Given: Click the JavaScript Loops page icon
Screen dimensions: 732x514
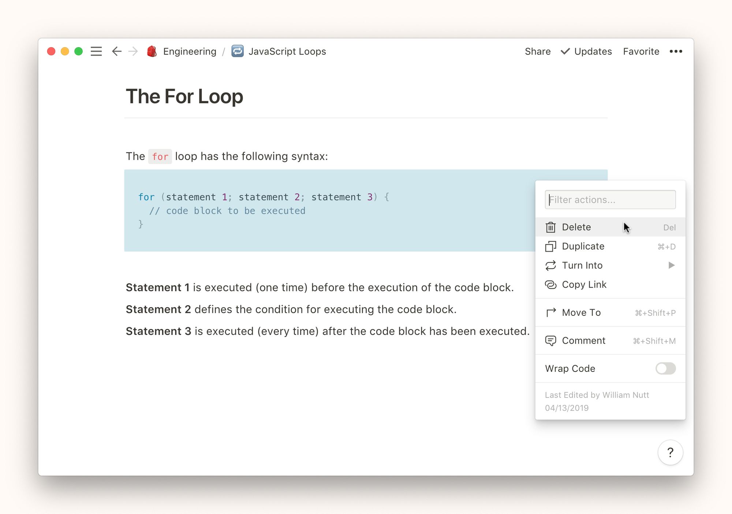Looking at the screenshot, I should point(238,51).
